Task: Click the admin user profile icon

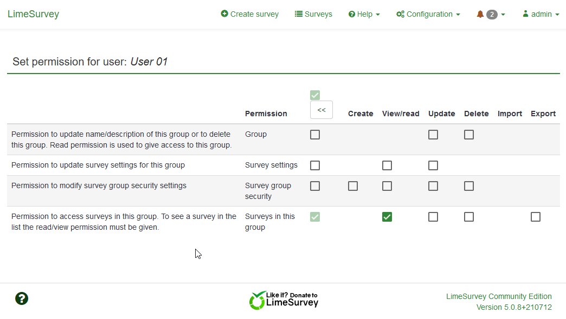Action: (525, 14)
